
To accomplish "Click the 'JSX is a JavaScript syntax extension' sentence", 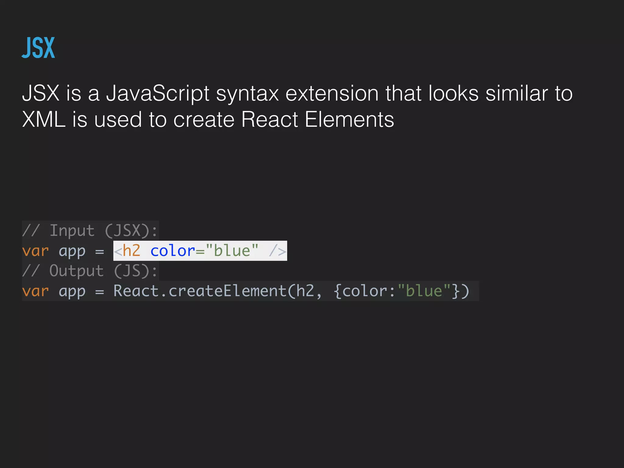I will pos(297,106).
